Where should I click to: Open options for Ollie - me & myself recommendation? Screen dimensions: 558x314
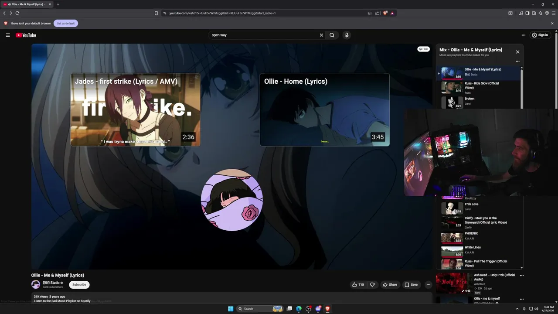(x=522, y=299)
